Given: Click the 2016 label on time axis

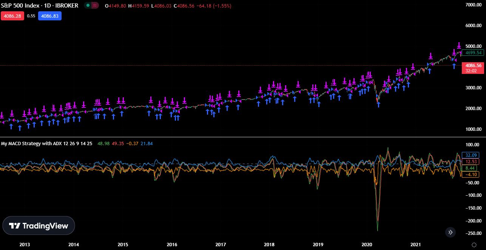Looking at the screenshot, I should [172, 245].
